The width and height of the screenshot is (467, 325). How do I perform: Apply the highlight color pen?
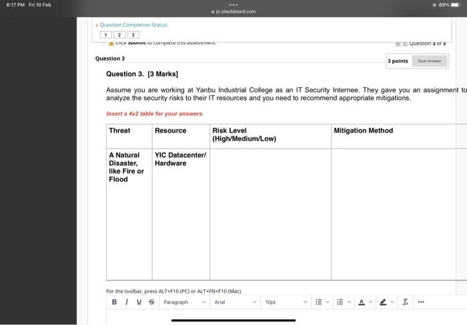[x=383, y=302]
